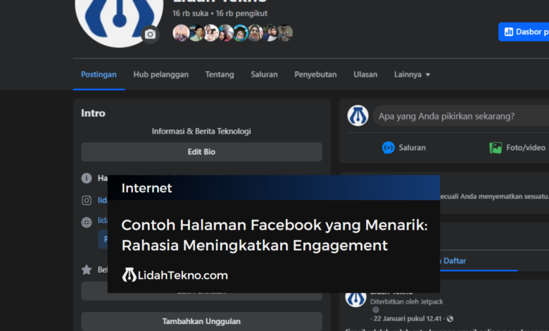Click the public globe icon beside the post timestamp
This screenshot has width=549, height=331.
(450, 319)
